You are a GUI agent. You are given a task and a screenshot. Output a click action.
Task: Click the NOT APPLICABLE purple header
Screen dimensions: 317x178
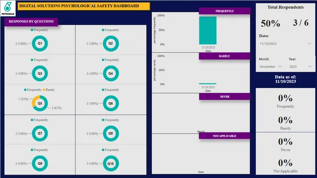point(224,136)
